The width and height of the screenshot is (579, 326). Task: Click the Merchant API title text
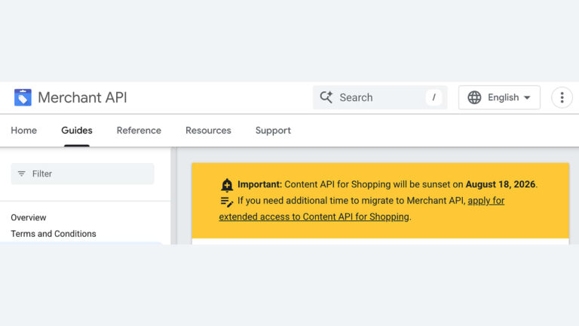tap(82, 97)
